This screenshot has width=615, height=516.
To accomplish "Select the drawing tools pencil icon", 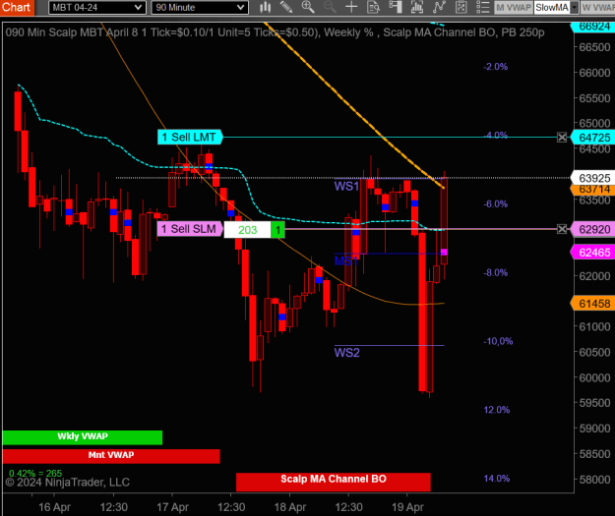I will click(x=286, y=7).
